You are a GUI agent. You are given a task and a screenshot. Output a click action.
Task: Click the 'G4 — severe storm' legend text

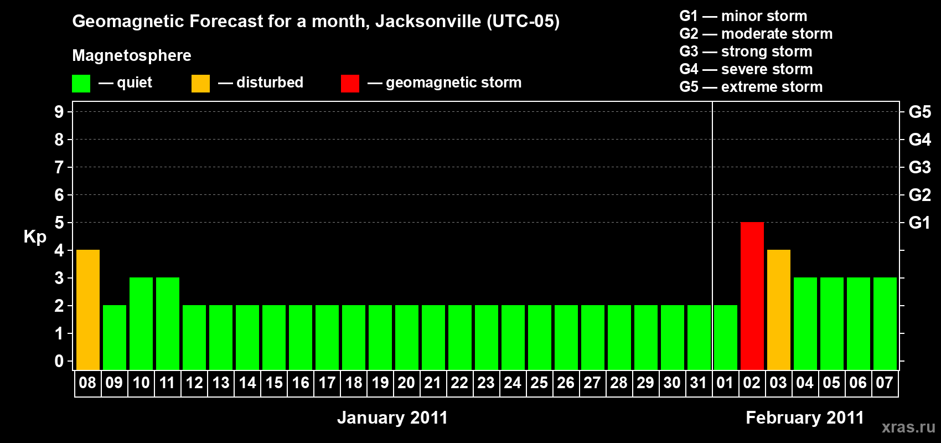pos(746,69)
